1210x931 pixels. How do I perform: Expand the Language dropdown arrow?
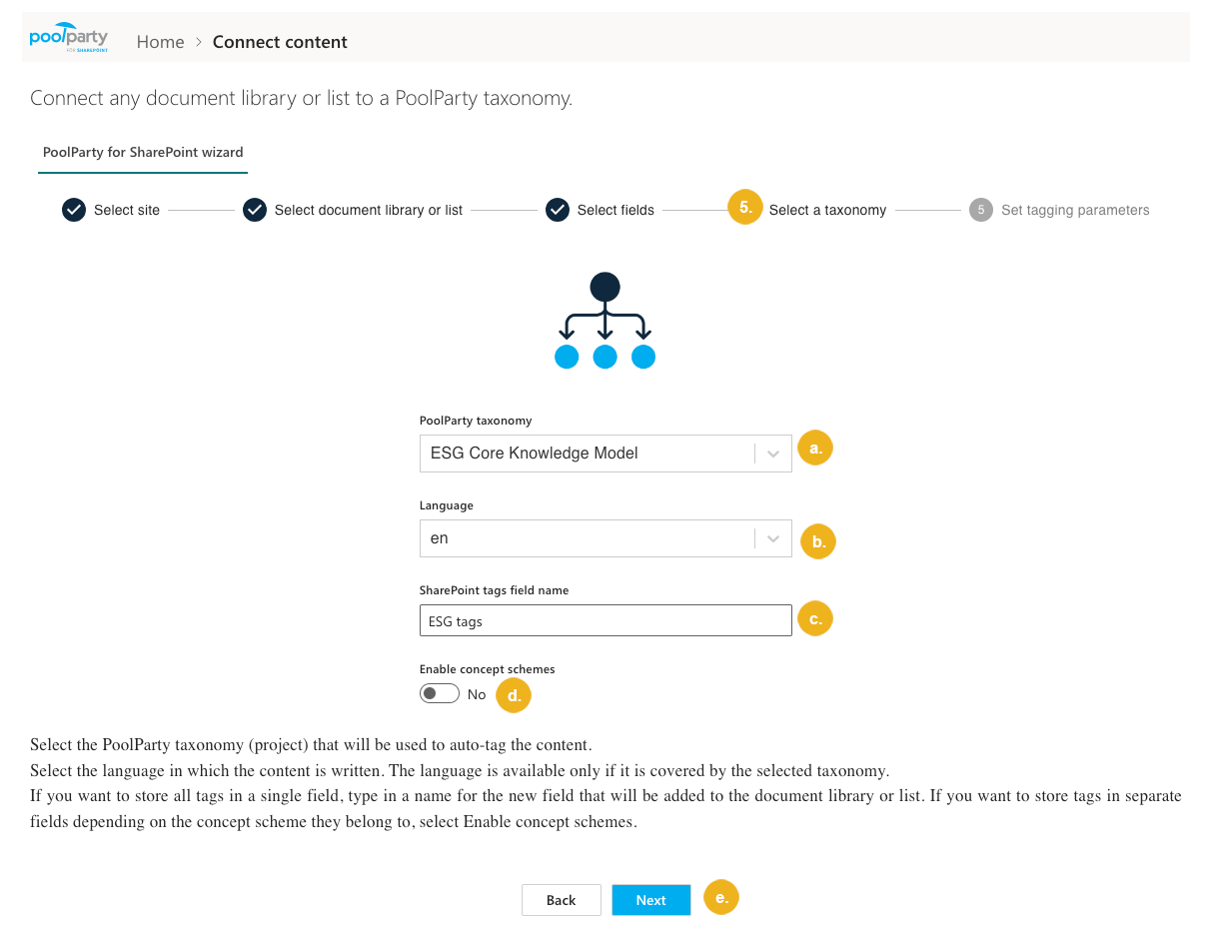(x=772, y=538)
